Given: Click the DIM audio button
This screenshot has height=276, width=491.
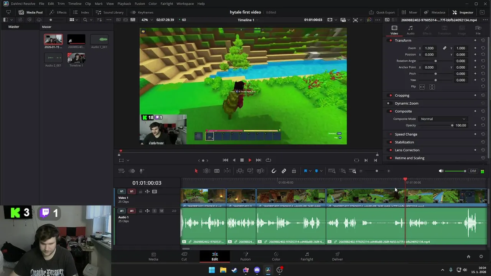Looking at the screenshot, I should (x=473, y=171).
